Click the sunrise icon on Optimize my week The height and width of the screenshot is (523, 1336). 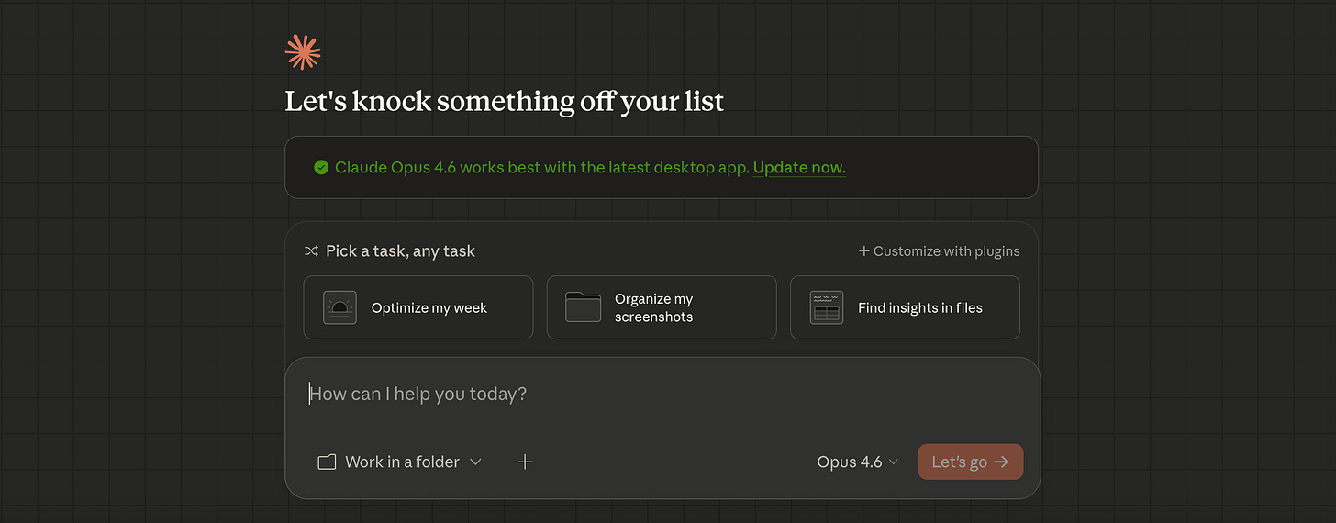tap(340, 307)
